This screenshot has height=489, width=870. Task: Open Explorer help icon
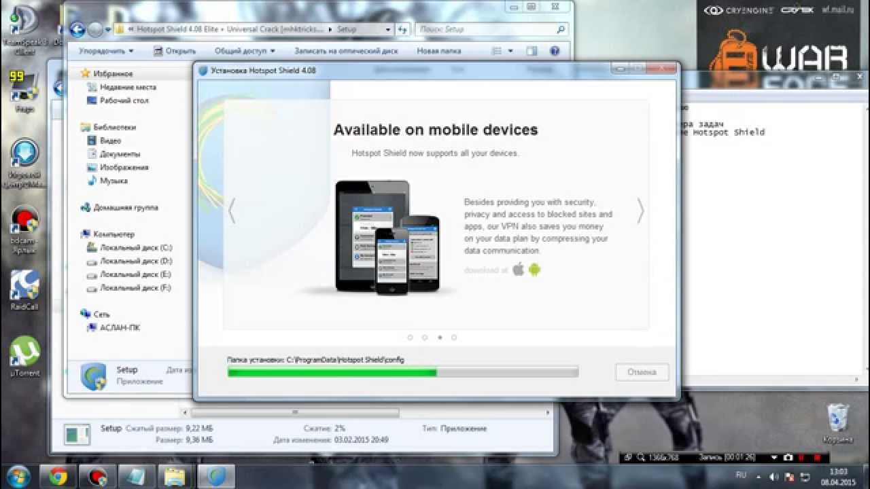point(555,51)
